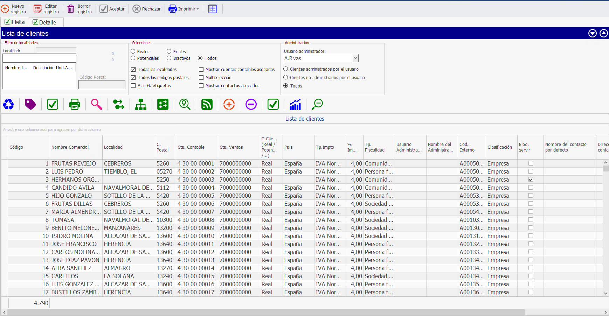Collapse the Lista de clientes panel
Viewport: 609px width, 316px height.
click(x=604, y=33)
